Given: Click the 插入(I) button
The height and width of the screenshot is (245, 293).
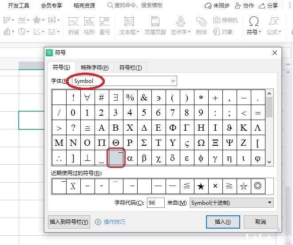Looking at the screenshot, I should pos(223,222).
